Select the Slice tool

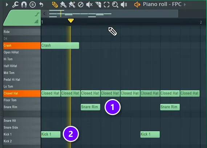pyautogui.click(x=98, y=5)
